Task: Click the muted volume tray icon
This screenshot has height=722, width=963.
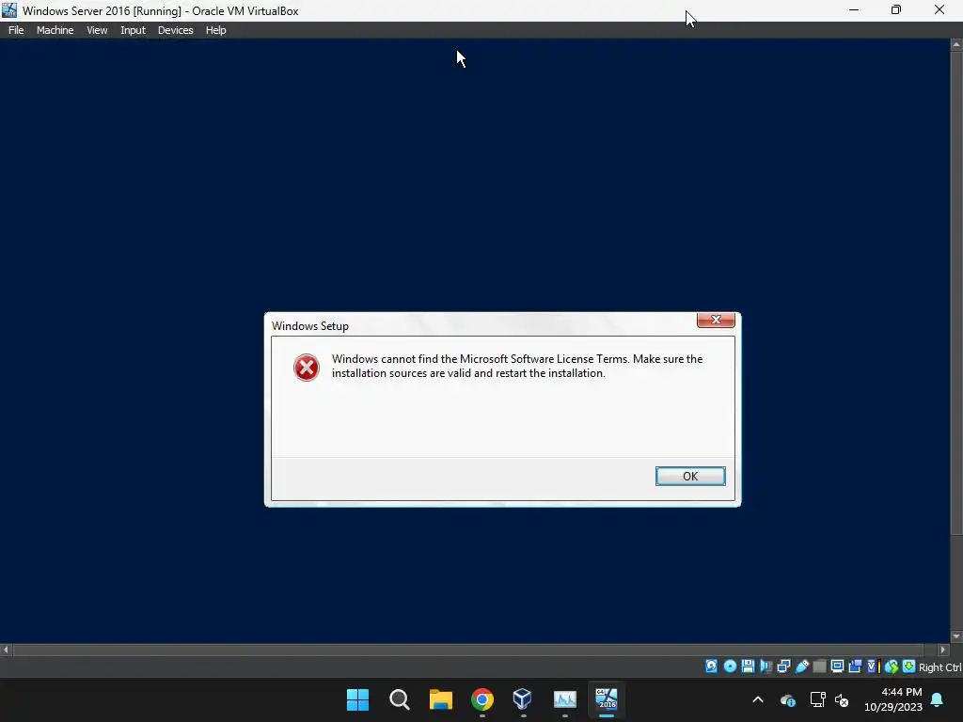Action: (x=842, y=699)
